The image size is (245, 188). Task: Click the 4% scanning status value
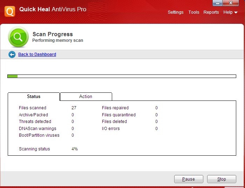pyautogui.click(x=75, y=149)
